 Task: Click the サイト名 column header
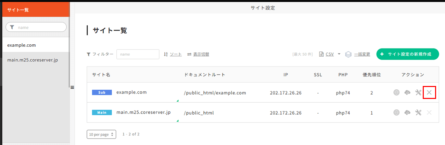101,75
